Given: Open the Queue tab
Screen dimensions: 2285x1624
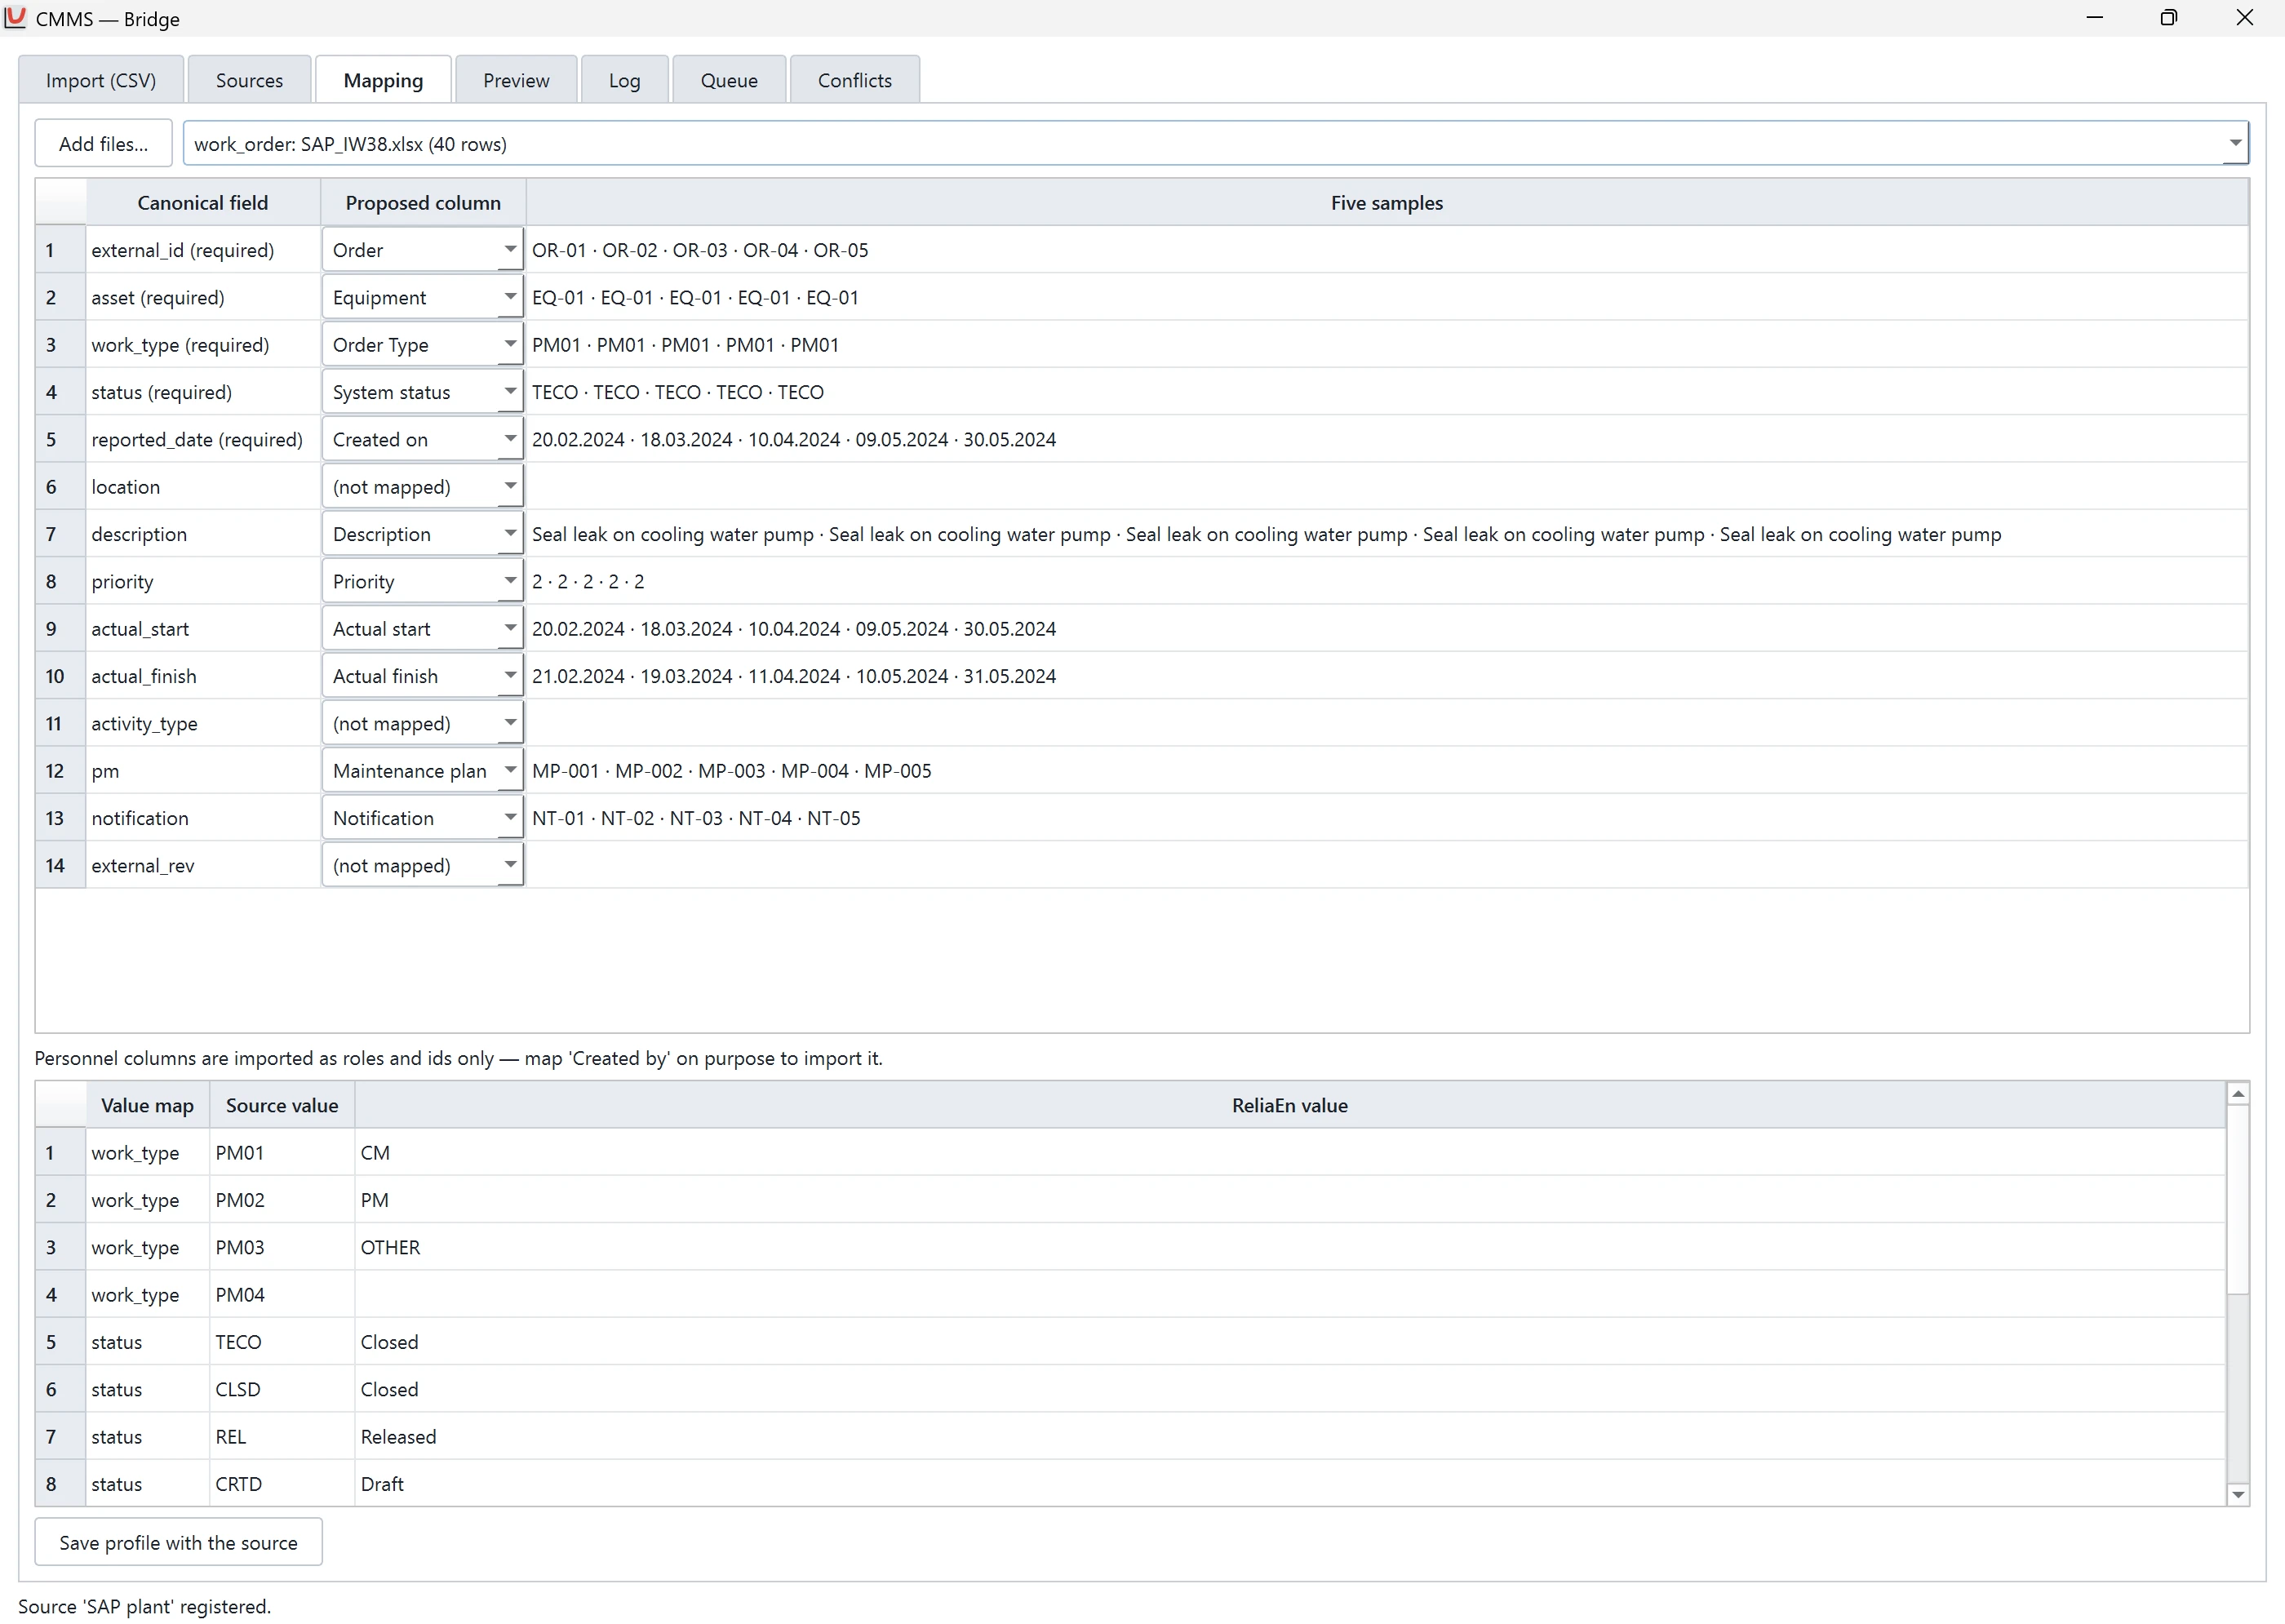Looking at the screenshot, I should [x=729, y=80].
